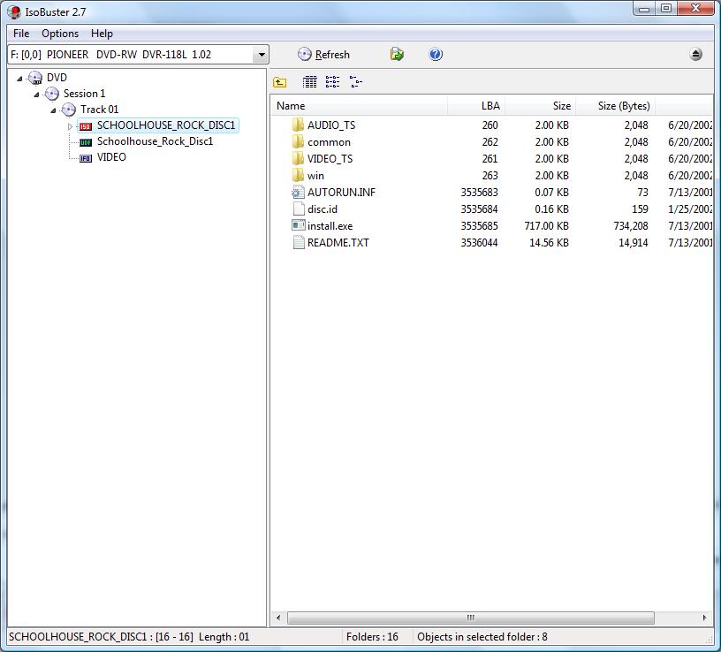Click the common folder icon
Viewport: 721px width, 652px height.
(x=298, y=141)
